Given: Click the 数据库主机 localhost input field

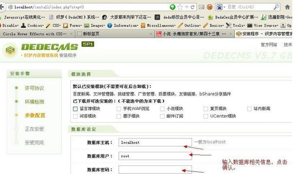Looking at the screenshot, I should [155, 142].
